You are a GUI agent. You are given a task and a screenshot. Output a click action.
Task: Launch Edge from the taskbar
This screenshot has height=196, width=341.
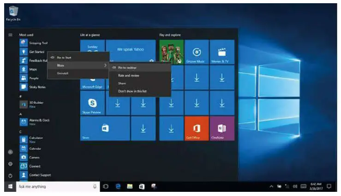point(118,186)
